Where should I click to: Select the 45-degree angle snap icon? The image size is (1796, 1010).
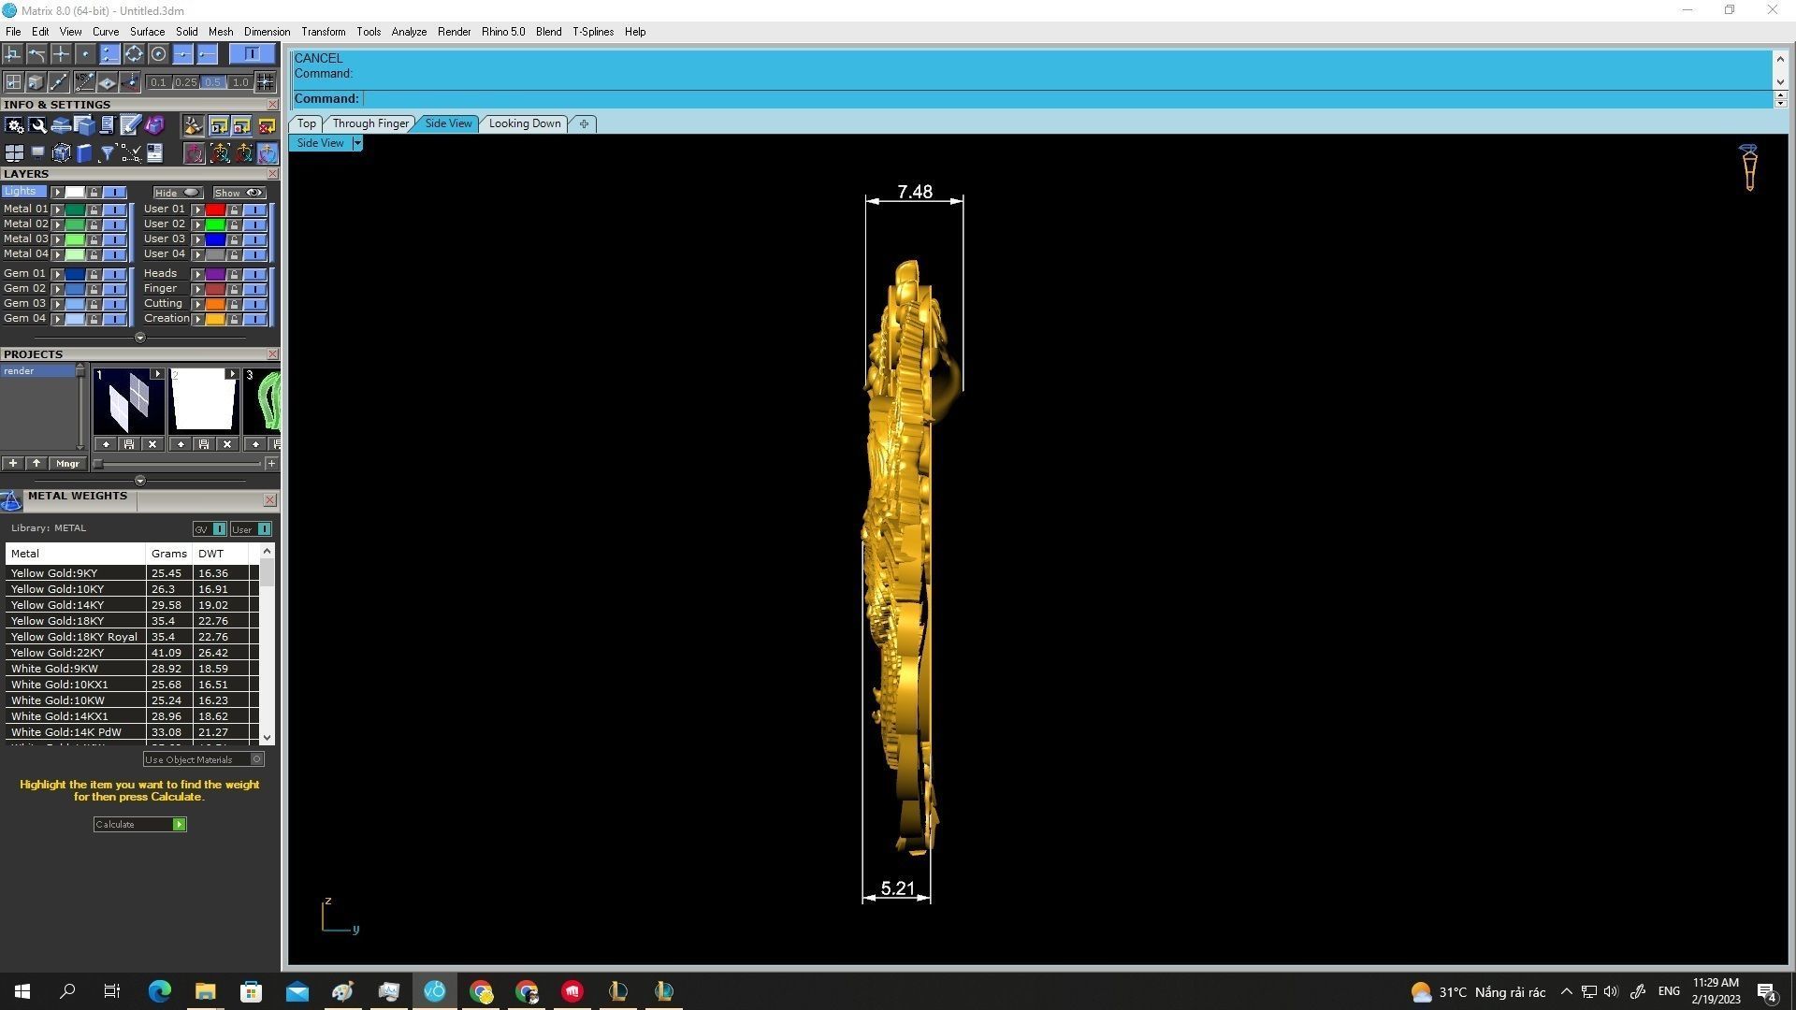point(84,82)
